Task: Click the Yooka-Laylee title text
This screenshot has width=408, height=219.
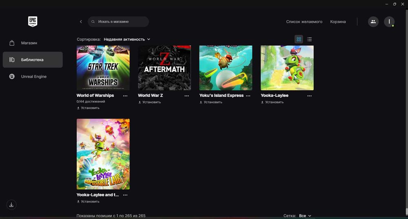Action: [275, 96]
